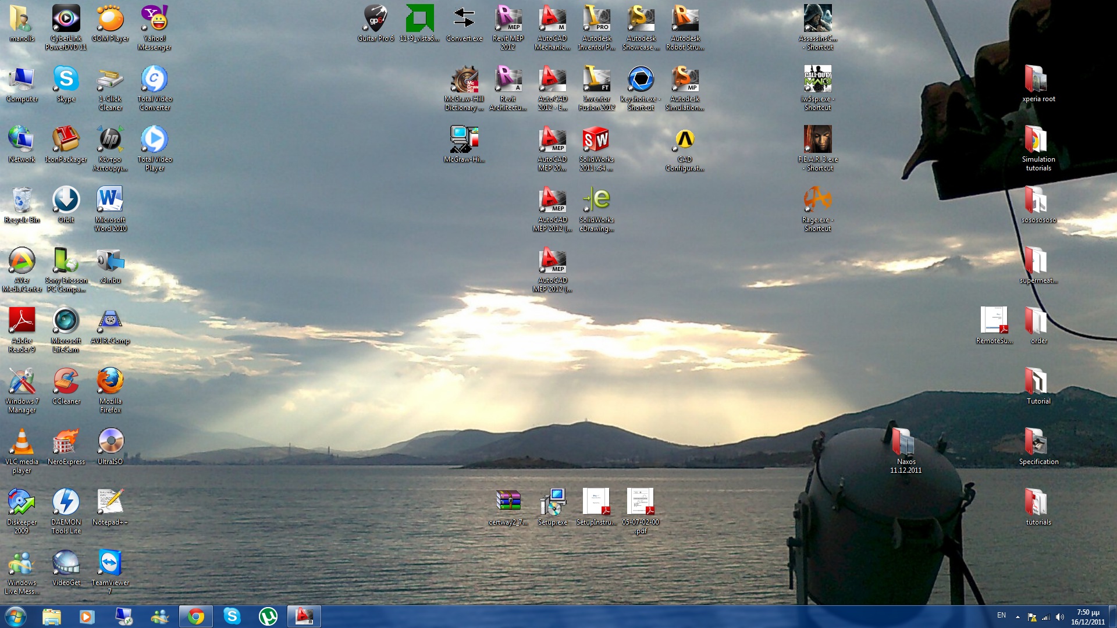Select the KeyShot.exe shortcut icon
The width and height of the screenshot is (1117, 628).
(x=641, y=80)
